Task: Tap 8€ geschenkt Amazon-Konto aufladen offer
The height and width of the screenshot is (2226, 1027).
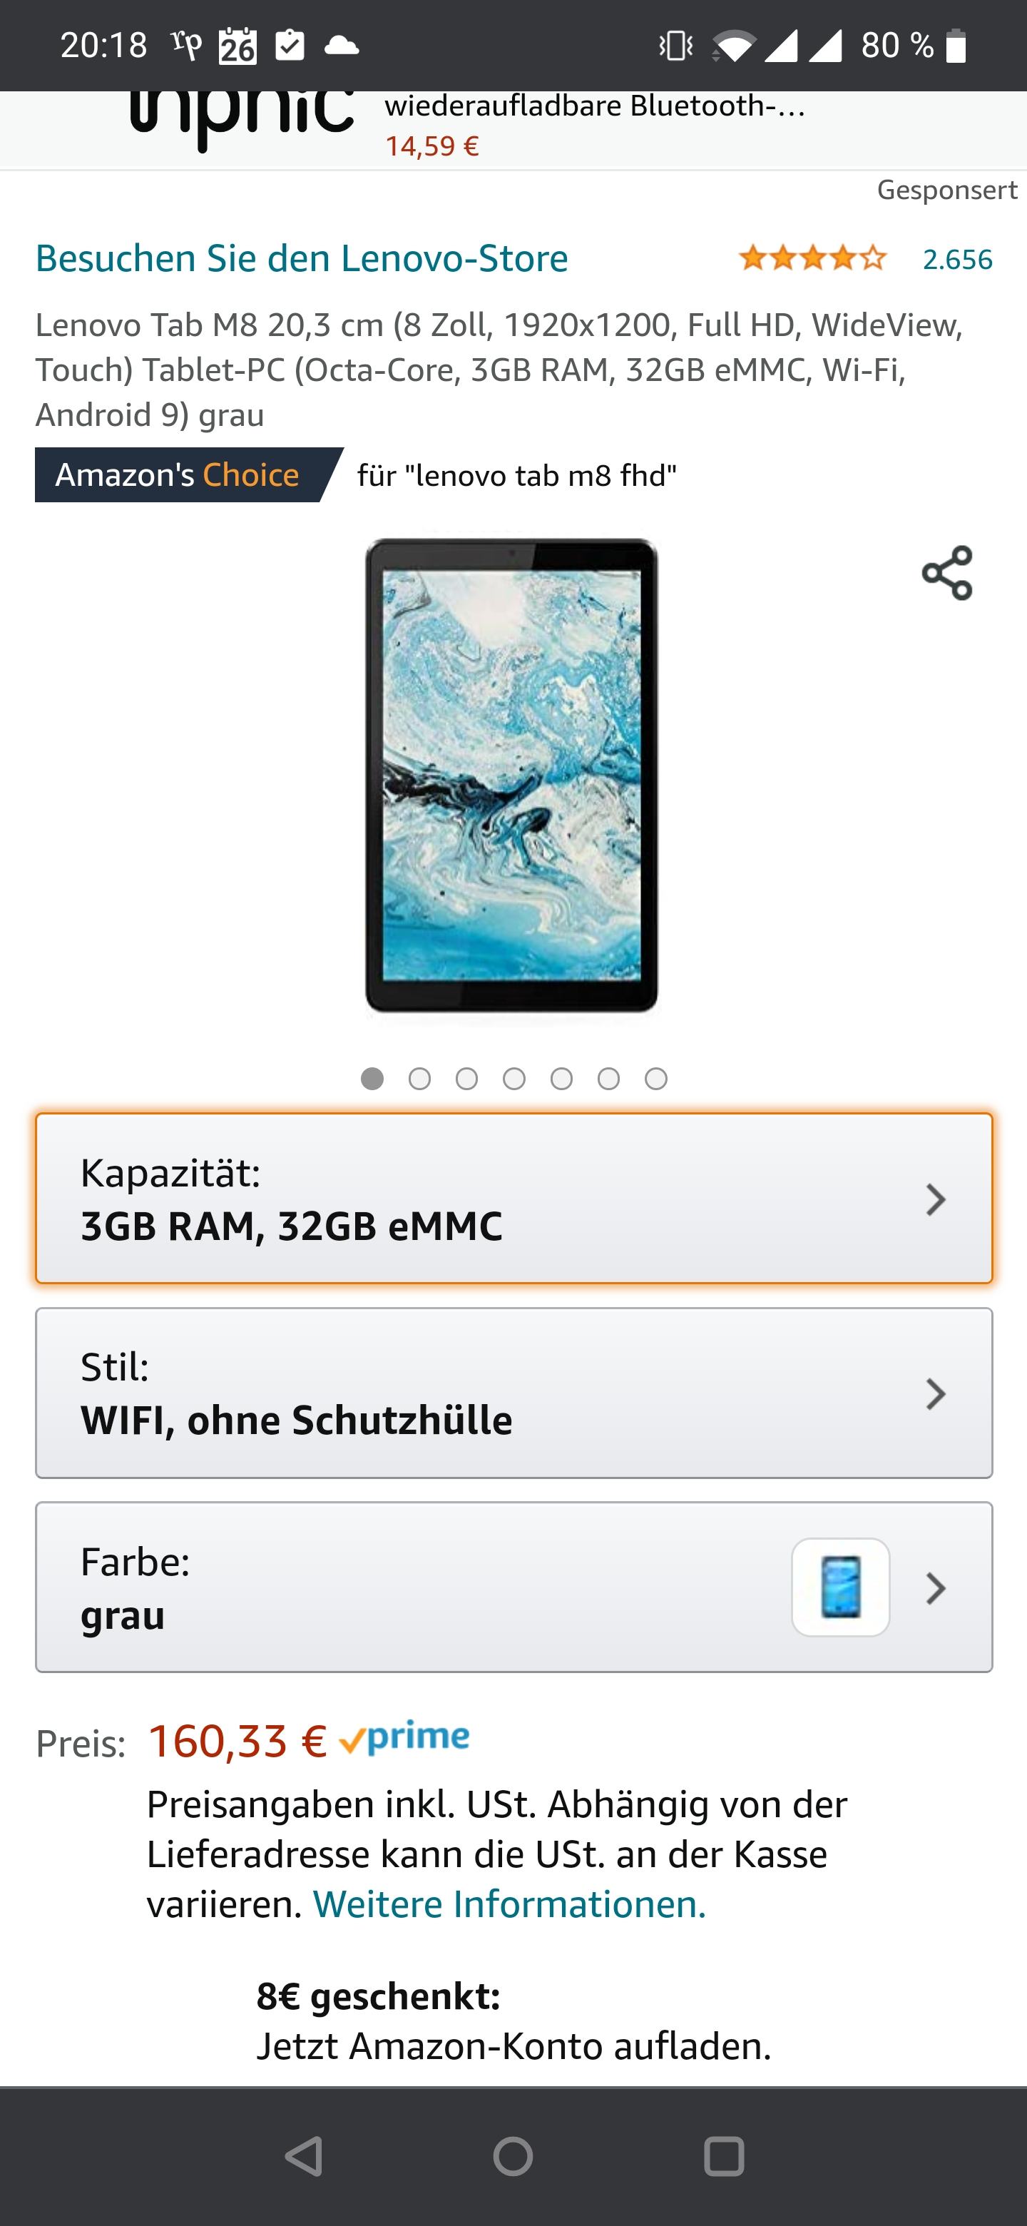Action: [514, 2021]
